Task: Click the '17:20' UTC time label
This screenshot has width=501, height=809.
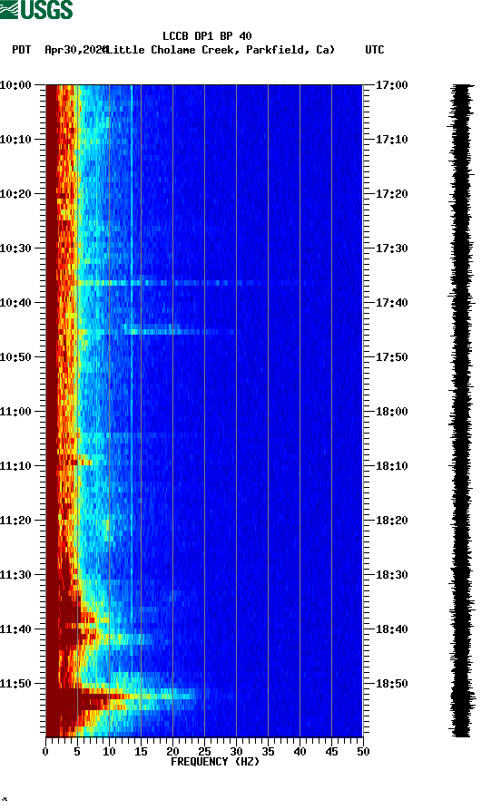Action: (391, 194)
